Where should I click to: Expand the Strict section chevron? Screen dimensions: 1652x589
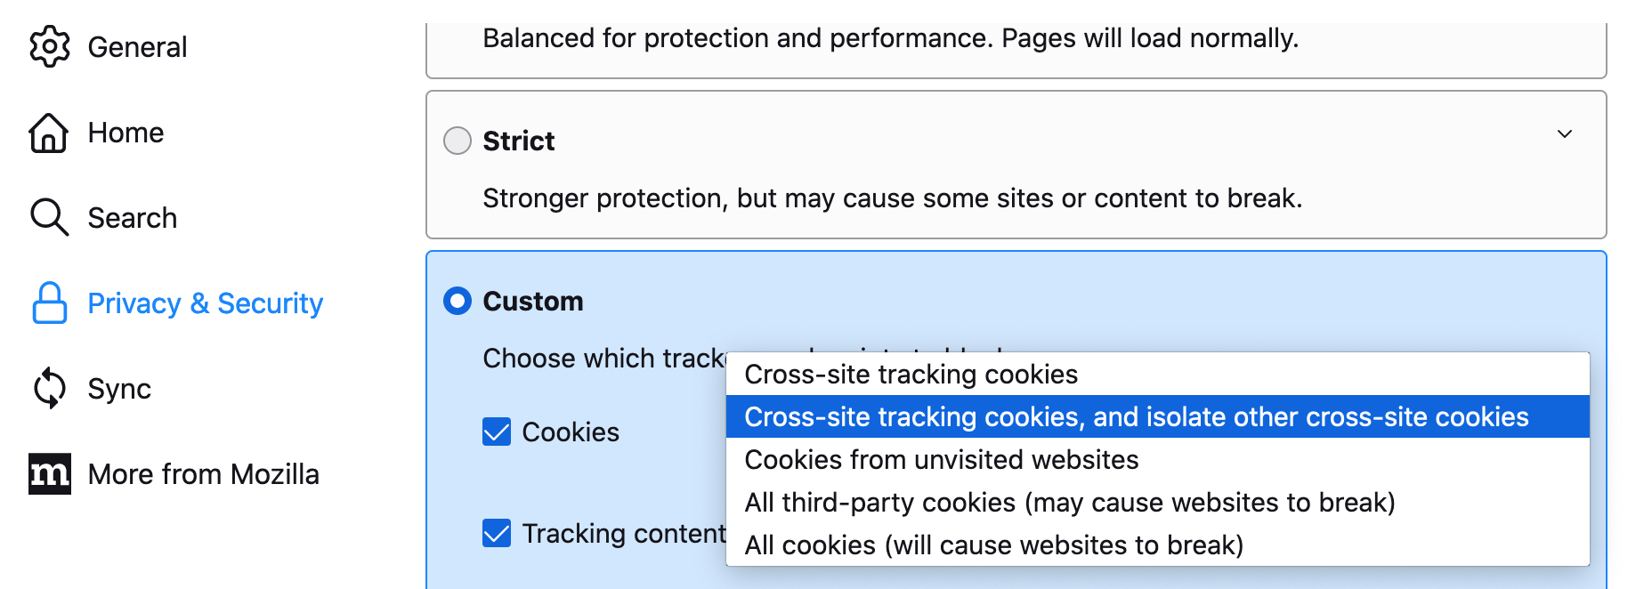1567,134
